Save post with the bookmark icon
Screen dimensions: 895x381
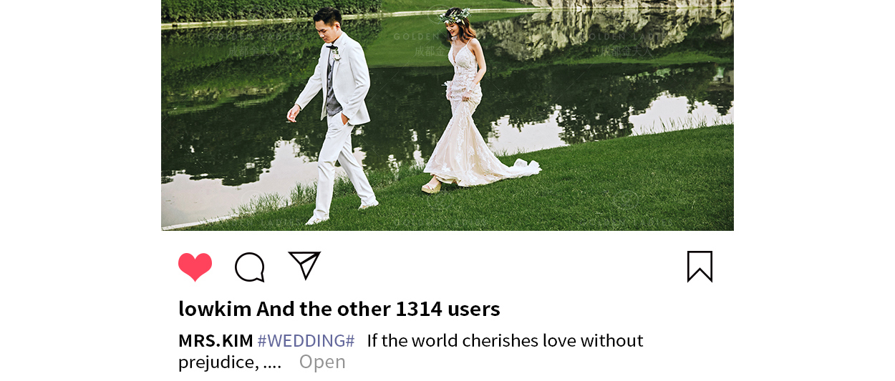tap(700, 267)
